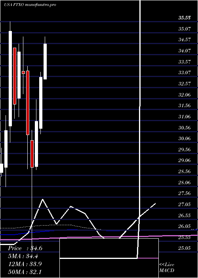Click the 27.56 price axis label
The width and height of the screenshot is (198, 278).
click(x=185, y=194)
